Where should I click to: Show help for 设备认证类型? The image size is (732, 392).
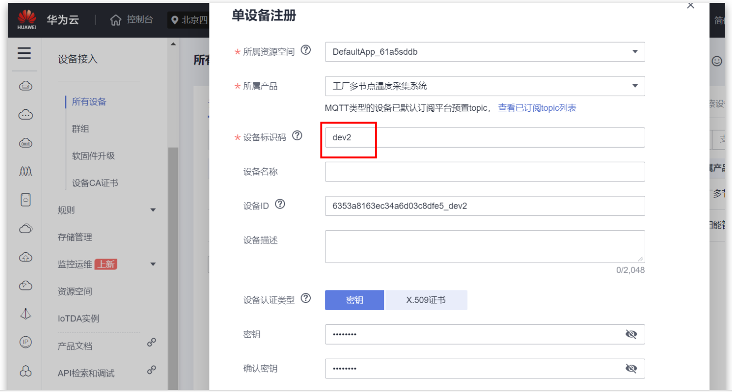[x=306, y=298]
